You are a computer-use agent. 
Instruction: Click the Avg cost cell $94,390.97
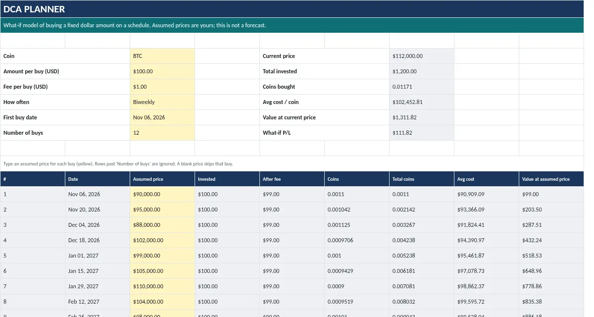coord(487,240)
